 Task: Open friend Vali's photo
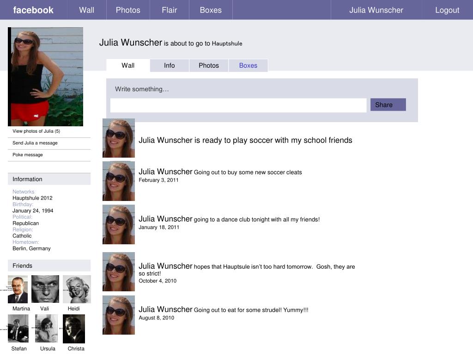(x=45, y=289)
